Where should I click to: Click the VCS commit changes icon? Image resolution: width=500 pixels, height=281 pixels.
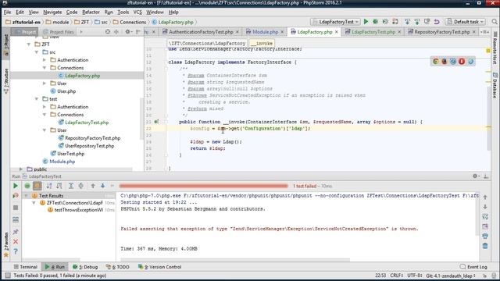[x=416, y=22]
